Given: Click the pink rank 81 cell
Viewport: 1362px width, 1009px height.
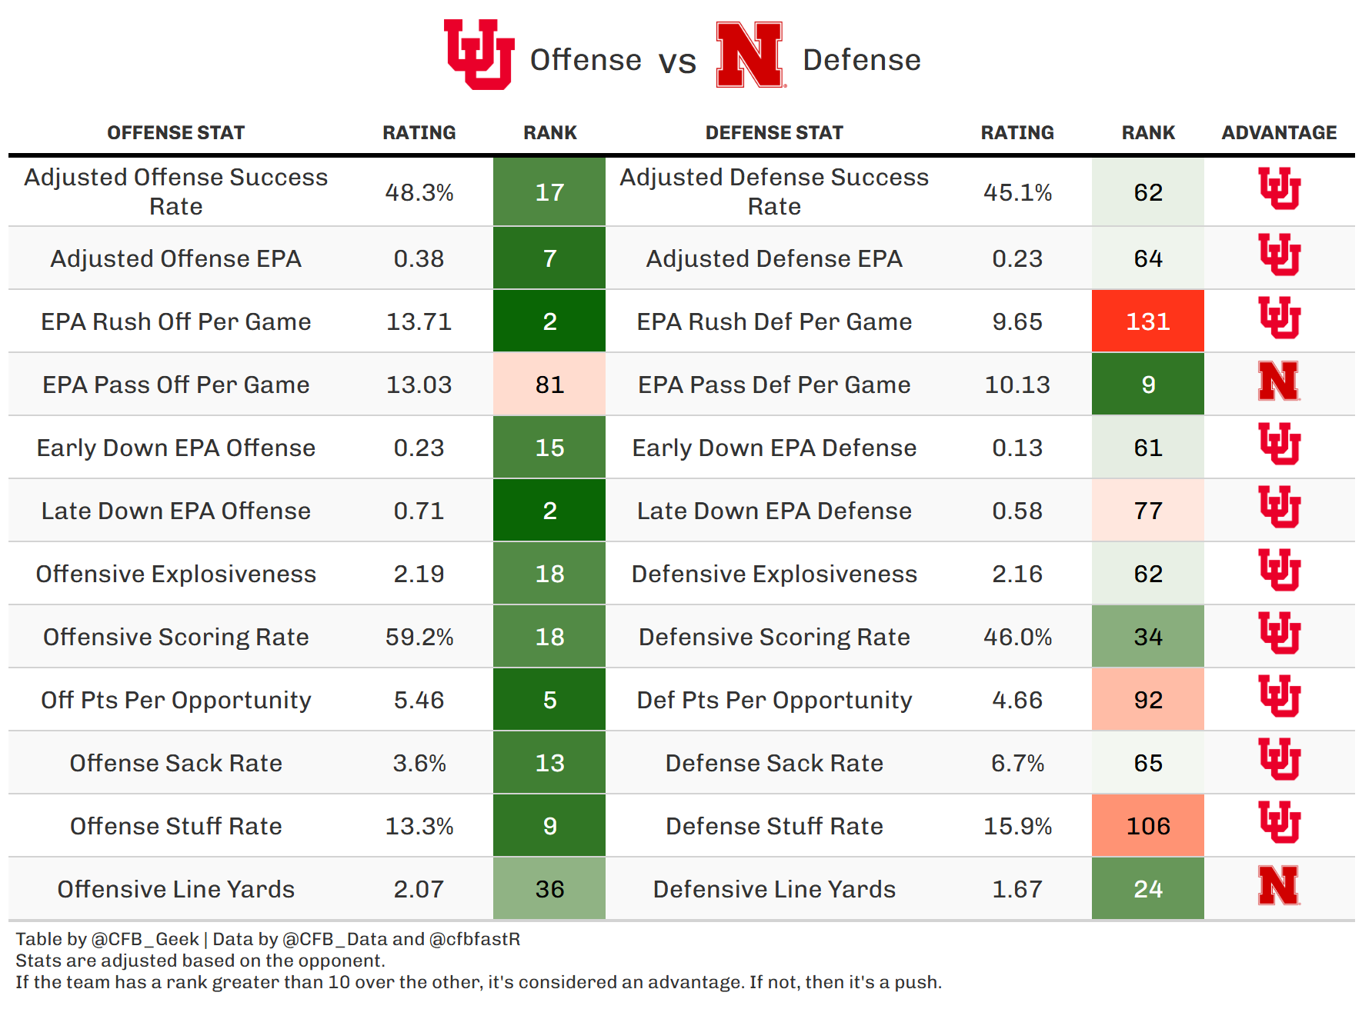Looking at the screenshot, I should click(x=549, y=385).
